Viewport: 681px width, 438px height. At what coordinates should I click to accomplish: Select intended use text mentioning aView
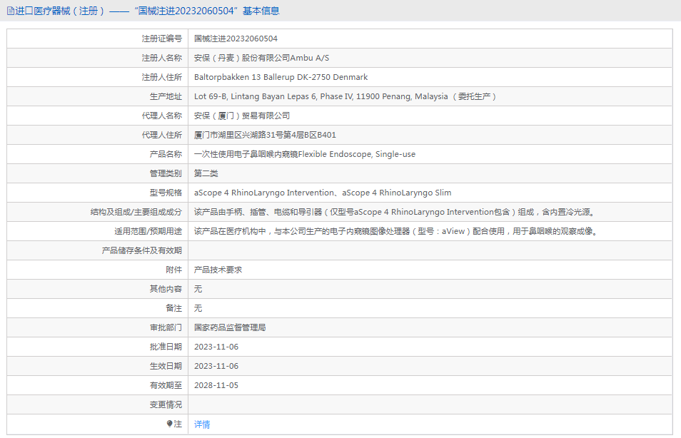tap(397, 231)
